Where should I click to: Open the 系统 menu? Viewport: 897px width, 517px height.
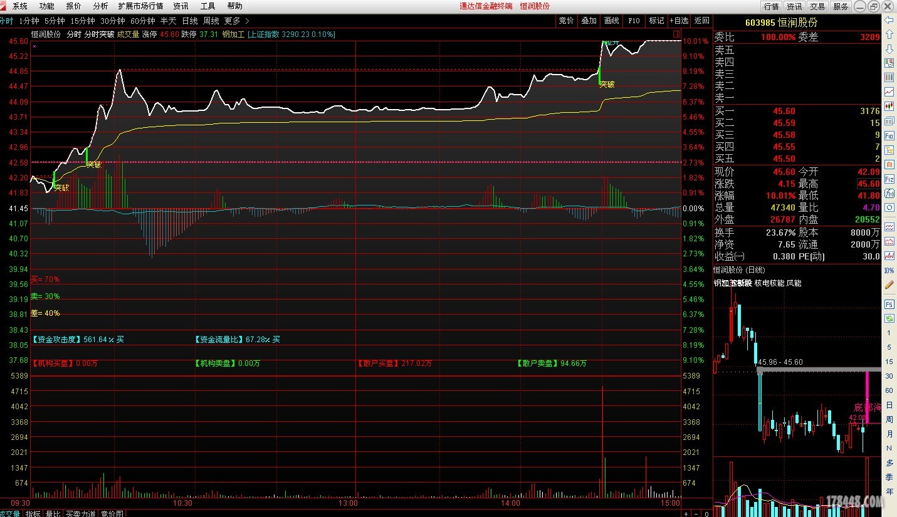coord(20,6)
